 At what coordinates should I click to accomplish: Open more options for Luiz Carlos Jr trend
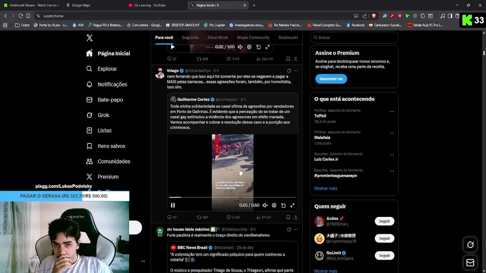coord(392,155)
